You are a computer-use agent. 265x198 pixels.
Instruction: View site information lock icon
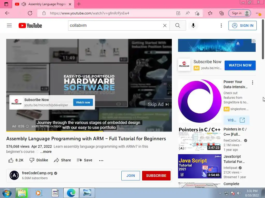click(x=44, y=13)
